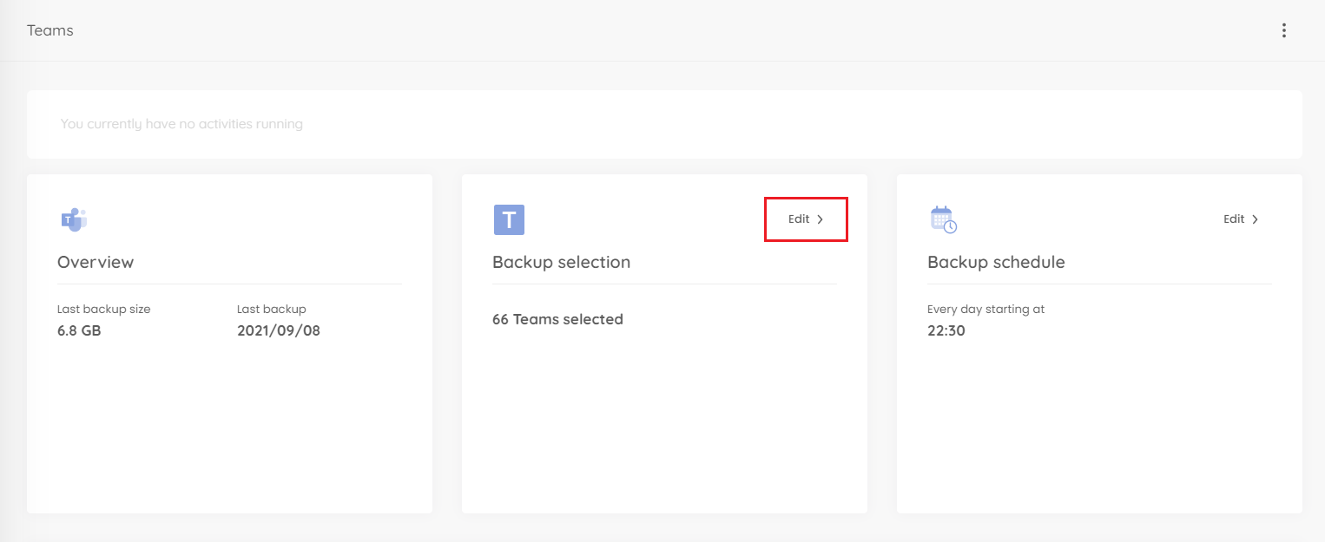Click '66 Teams selected' text
This screenshot has height=542, width=1325.
coord(557,319)
